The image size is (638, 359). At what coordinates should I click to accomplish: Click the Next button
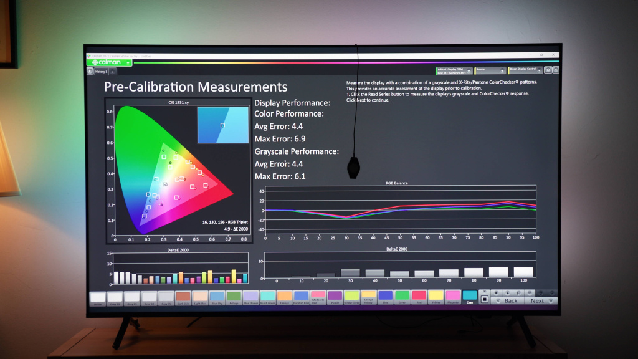coord(537,300)
